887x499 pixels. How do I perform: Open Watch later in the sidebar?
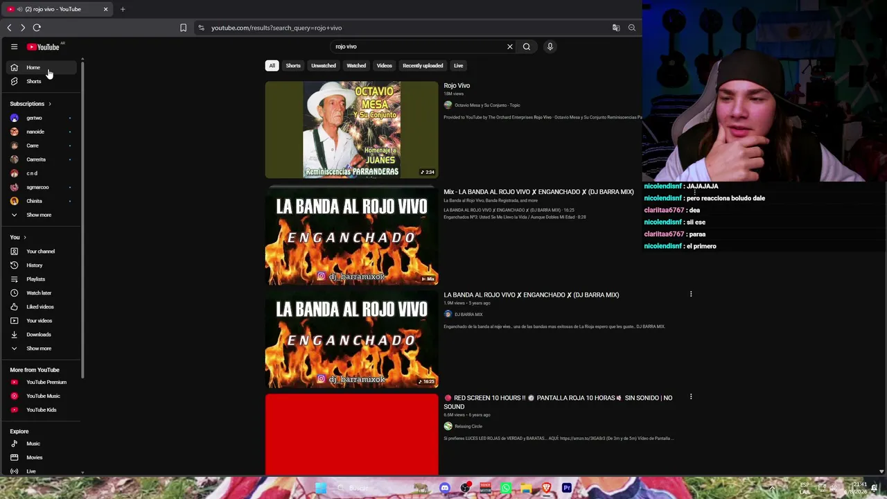[42, 293]
